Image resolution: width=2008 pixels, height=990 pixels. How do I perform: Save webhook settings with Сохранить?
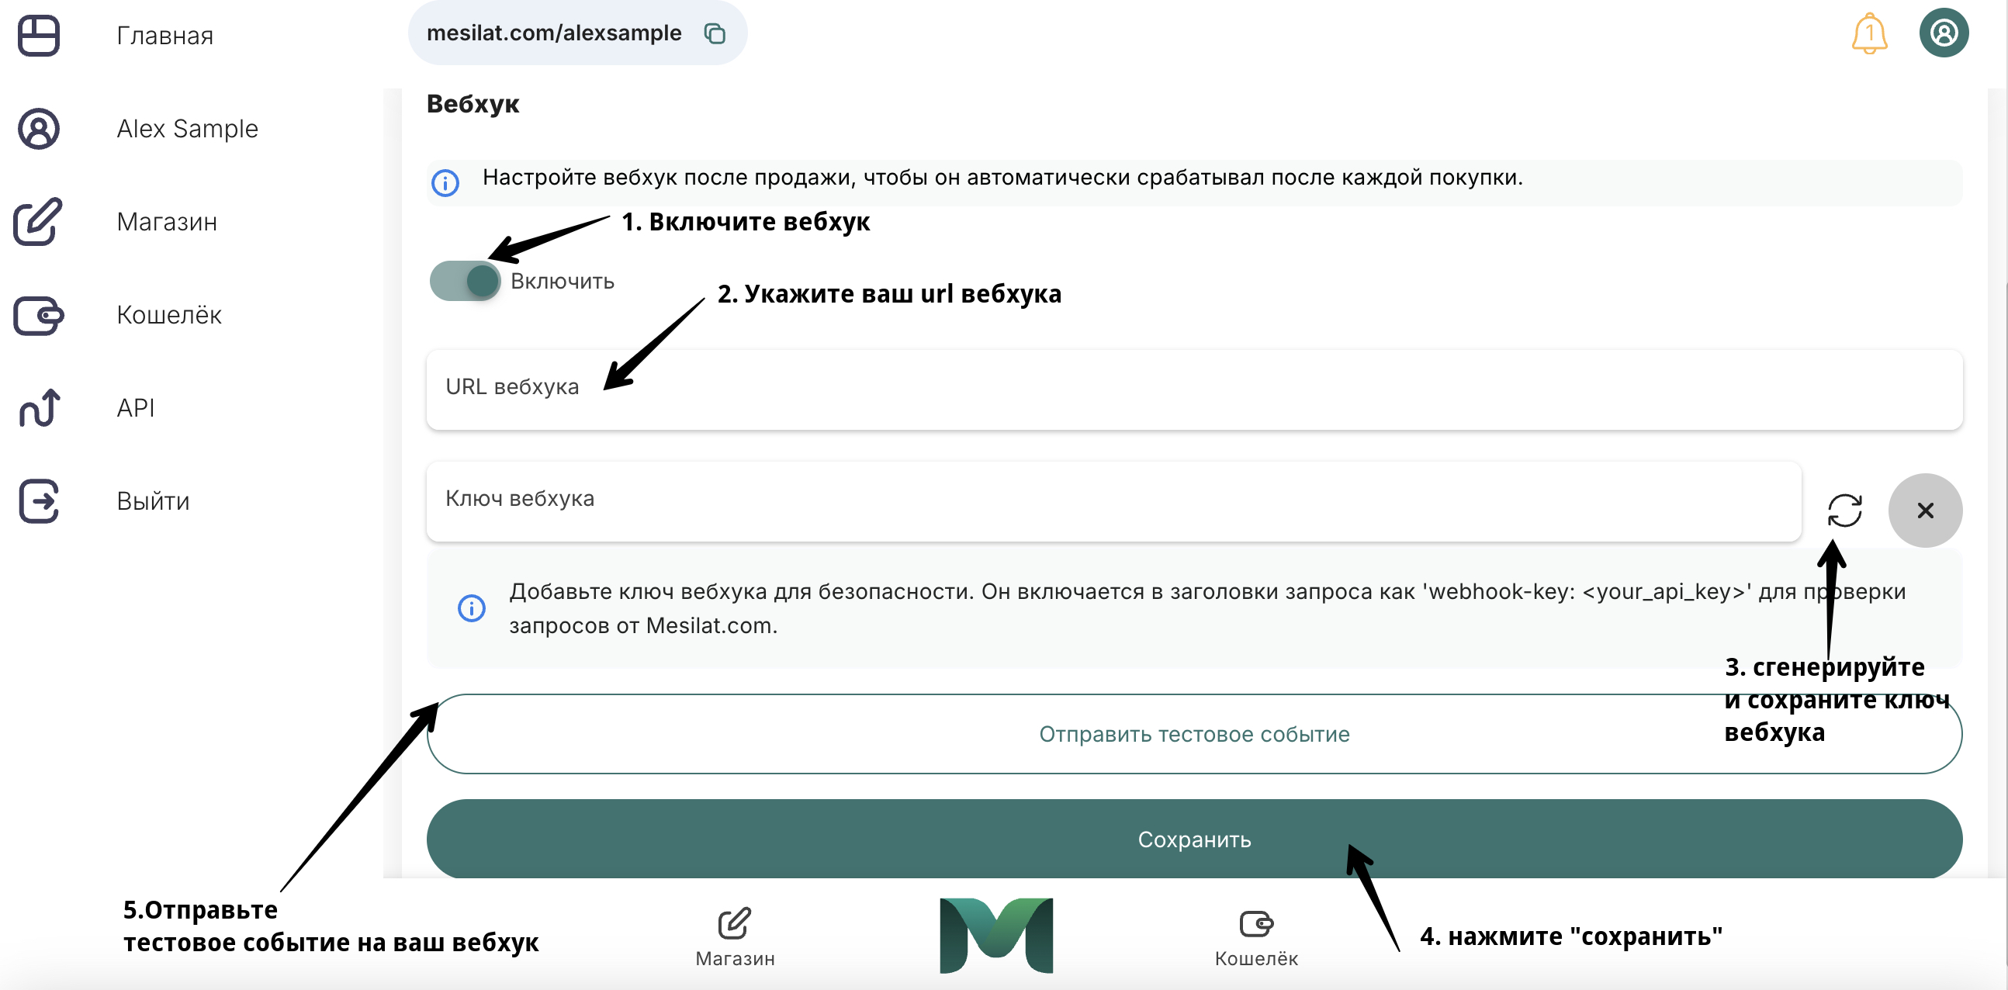tap(1194, 839)
